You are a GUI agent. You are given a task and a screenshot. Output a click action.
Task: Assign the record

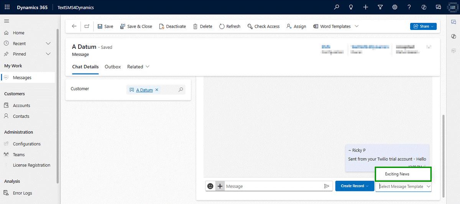tap(296, 26)
